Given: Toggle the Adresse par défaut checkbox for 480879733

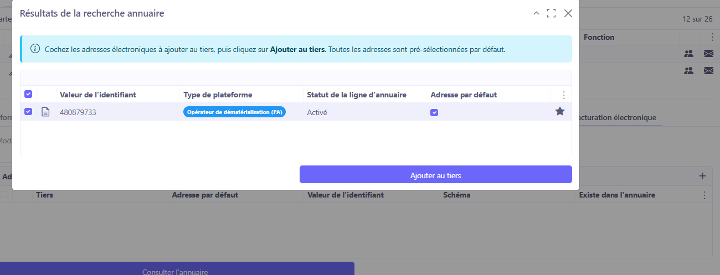Looking at the screenshot, I should 434,112.
